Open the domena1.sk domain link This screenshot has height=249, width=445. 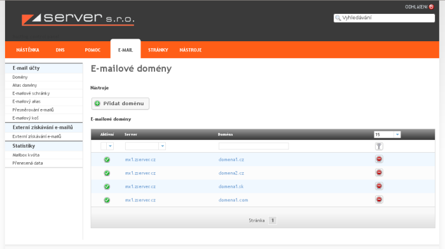pos(231,187)
